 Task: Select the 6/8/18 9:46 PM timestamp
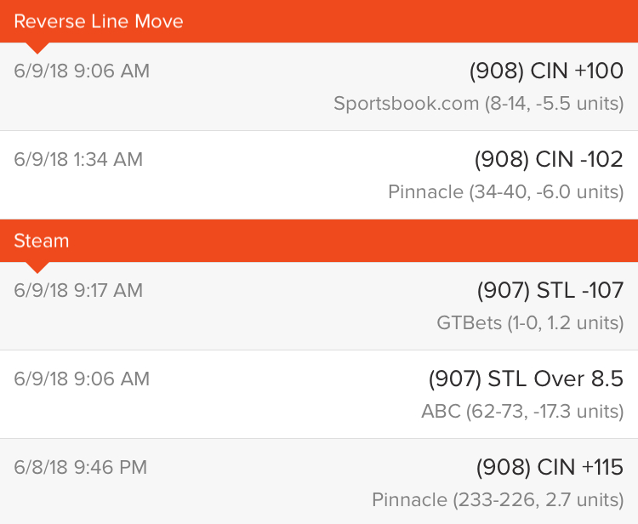pyautogui.click(x=81, y=468)
